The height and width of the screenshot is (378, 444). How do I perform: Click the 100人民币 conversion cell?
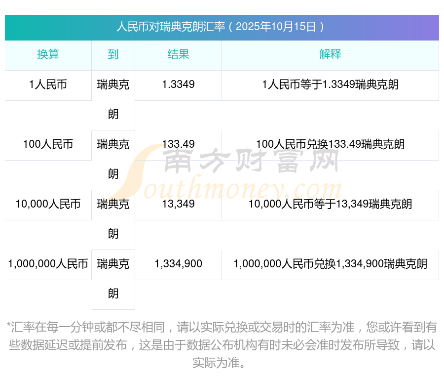pyautogui.click(x=47, y=145)
